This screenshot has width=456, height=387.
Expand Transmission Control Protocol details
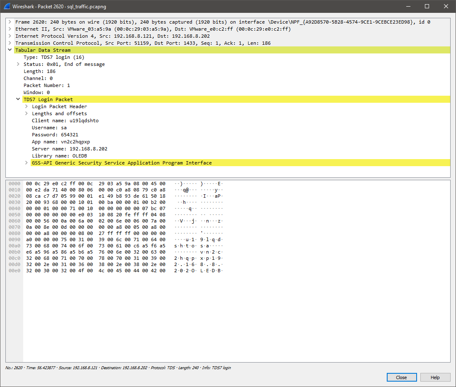tap(10, 43)
